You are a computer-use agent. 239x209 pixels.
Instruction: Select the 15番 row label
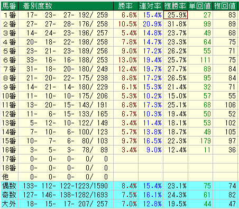10,141
